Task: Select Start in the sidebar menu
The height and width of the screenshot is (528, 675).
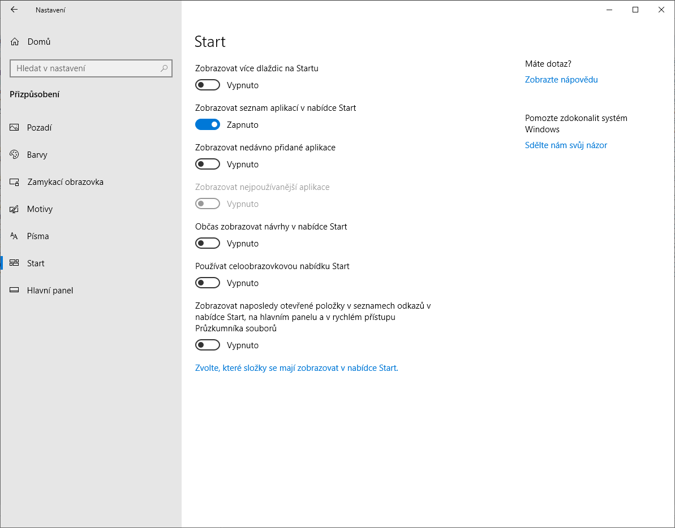Action: click(36, 263)
